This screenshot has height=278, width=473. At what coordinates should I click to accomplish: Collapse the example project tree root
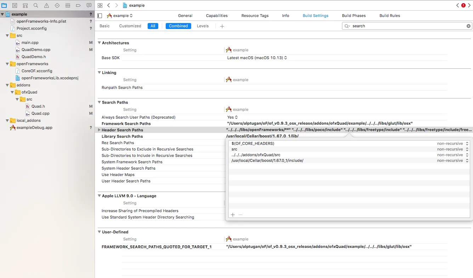click(2, 14)
